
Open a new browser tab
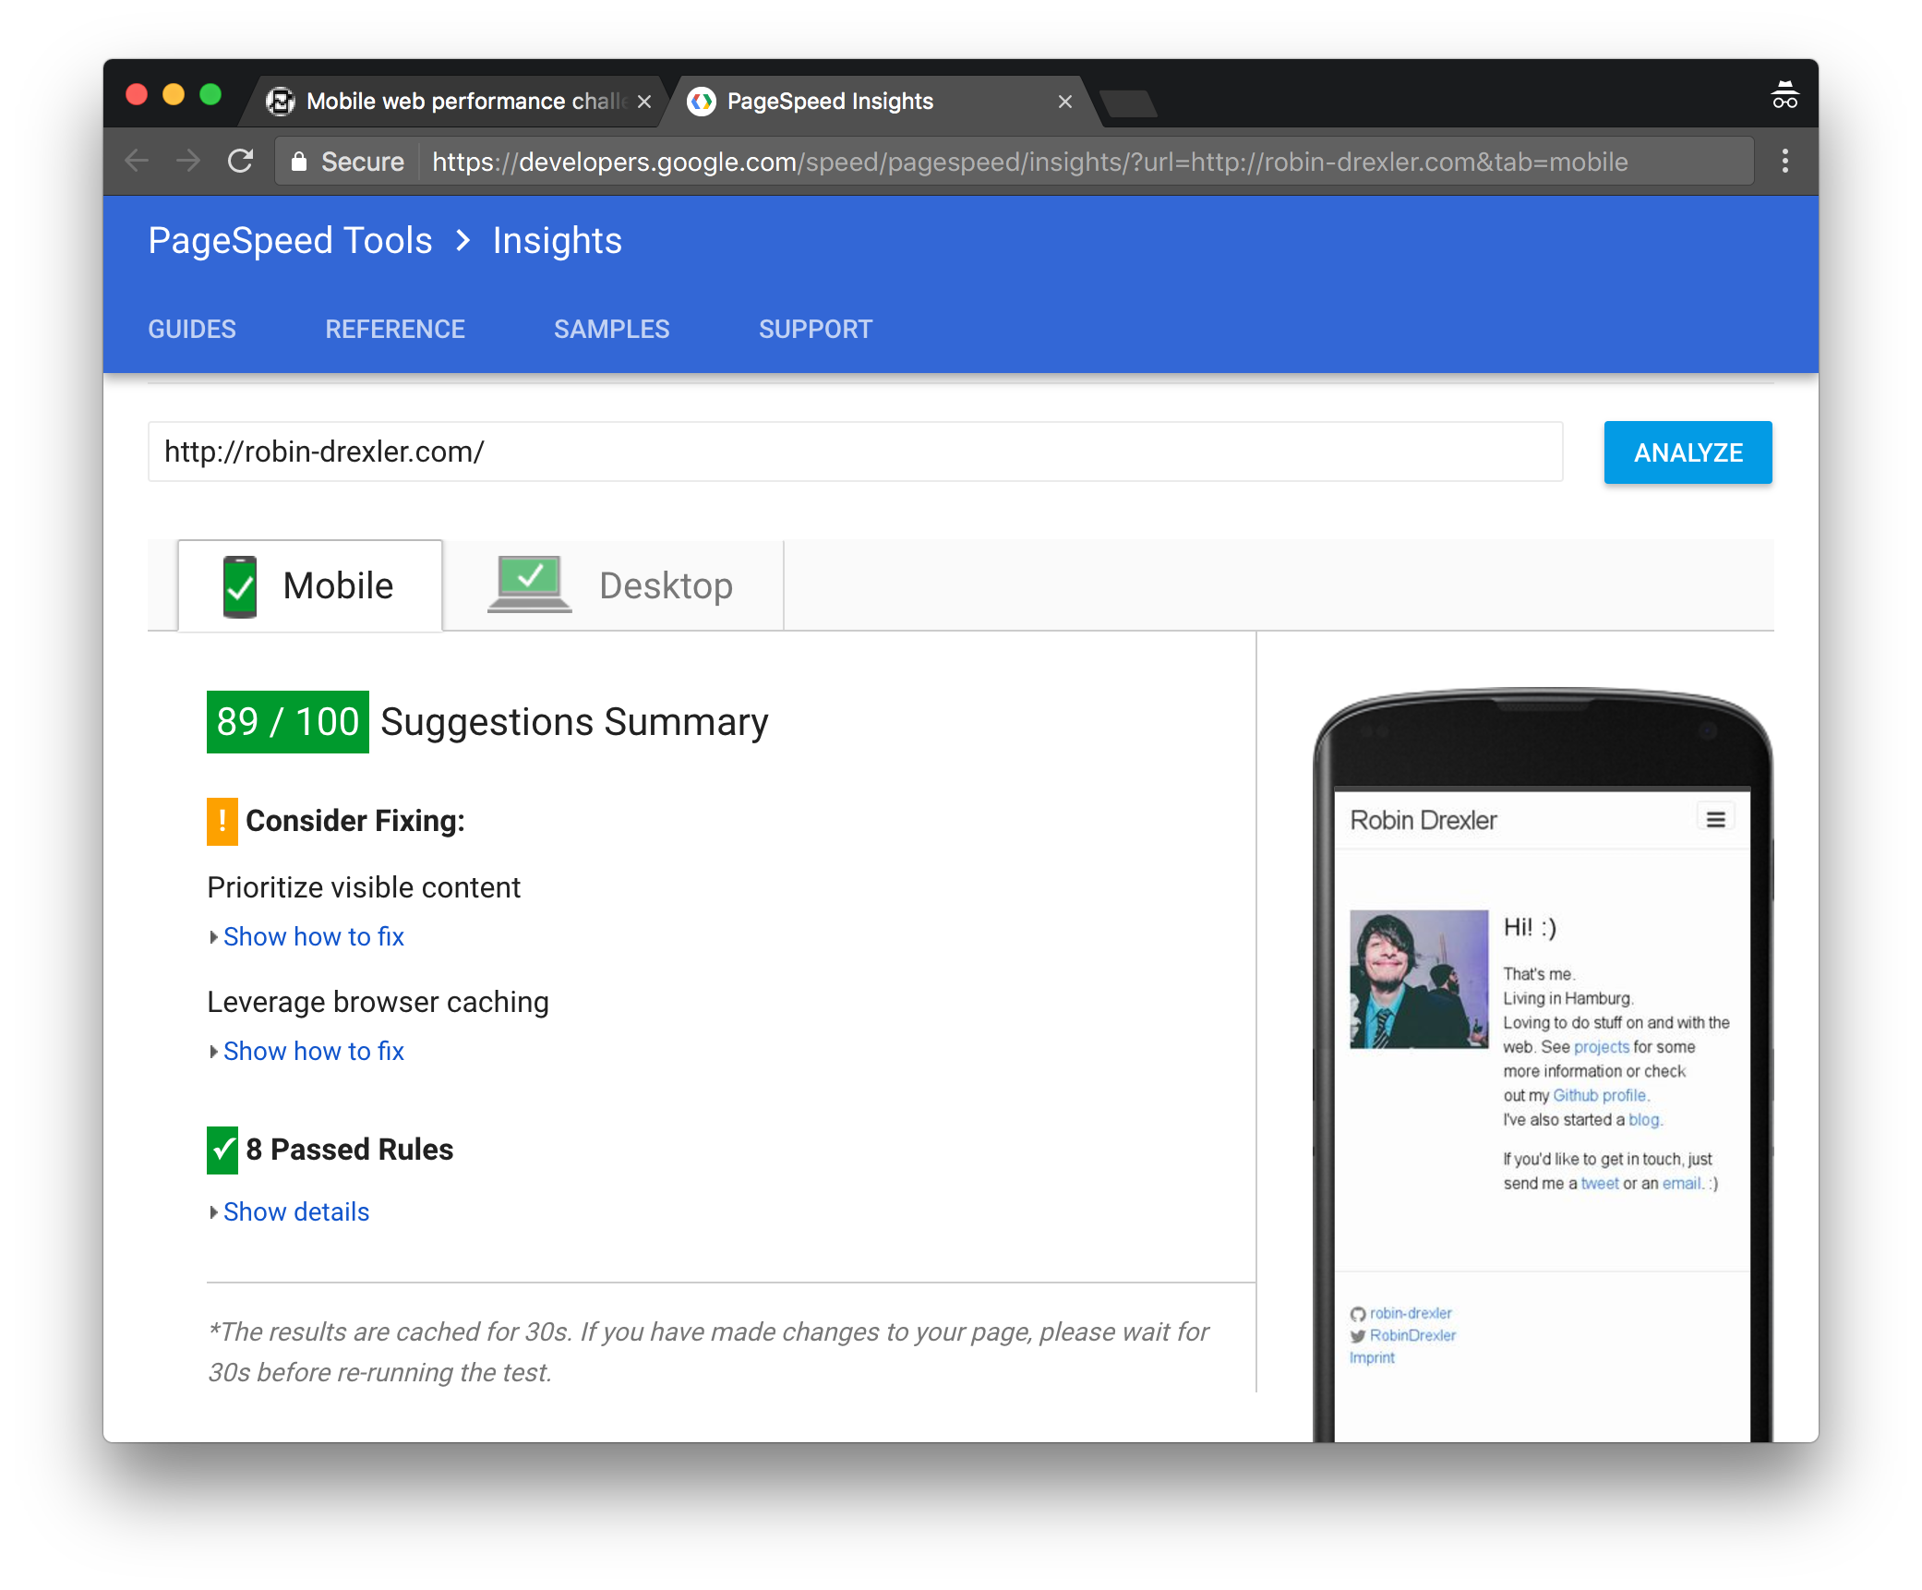tap(1129, 103)
